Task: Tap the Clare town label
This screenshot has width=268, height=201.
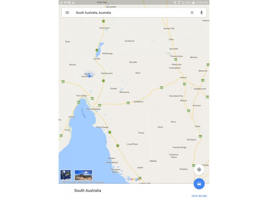Action: (x=171, y=39)
